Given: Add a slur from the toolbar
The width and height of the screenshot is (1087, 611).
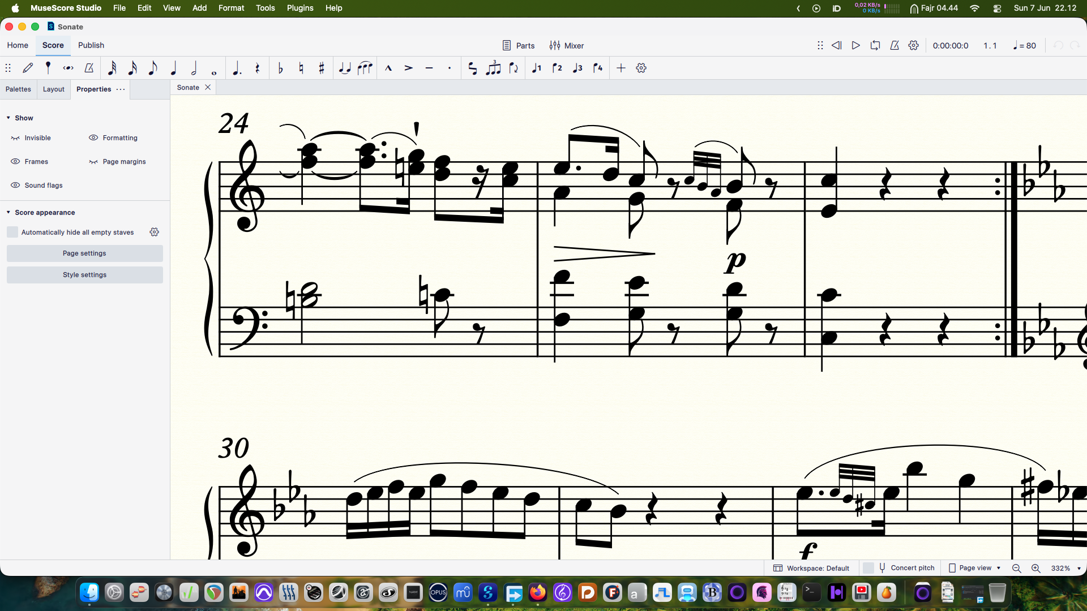Looking at the screenshot, I should (365, 68).
